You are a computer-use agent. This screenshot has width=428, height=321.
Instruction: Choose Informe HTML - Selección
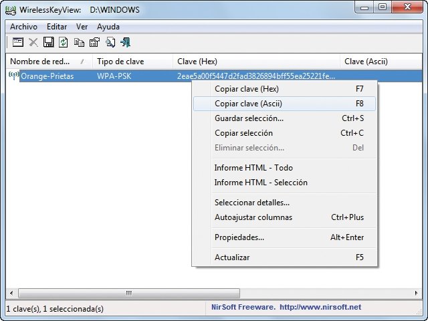tap(284, 183)
